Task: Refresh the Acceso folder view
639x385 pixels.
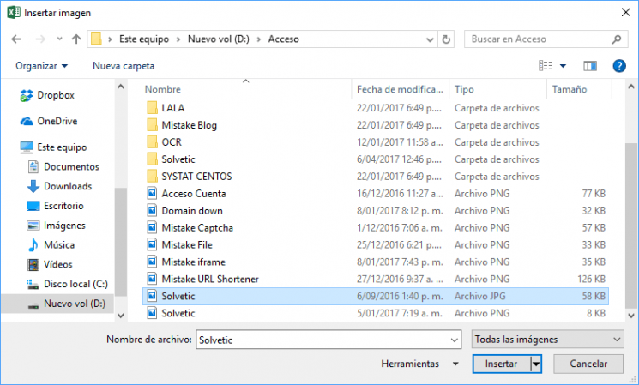Action: [446, 39]
